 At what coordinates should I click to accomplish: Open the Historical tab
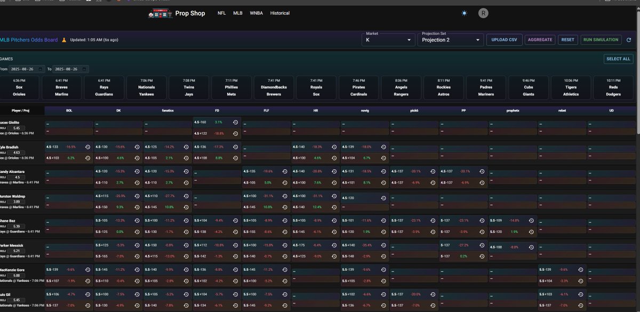(279, 13)
